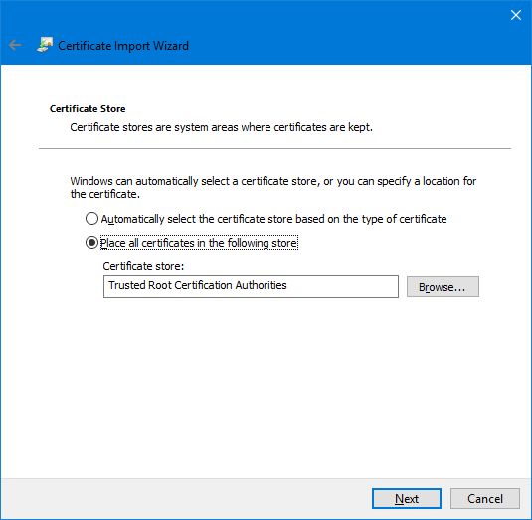The width and height of the screenshot is (532, 520).
Task: Click the Place all certificates in following store label
Action: click(199, 243)
